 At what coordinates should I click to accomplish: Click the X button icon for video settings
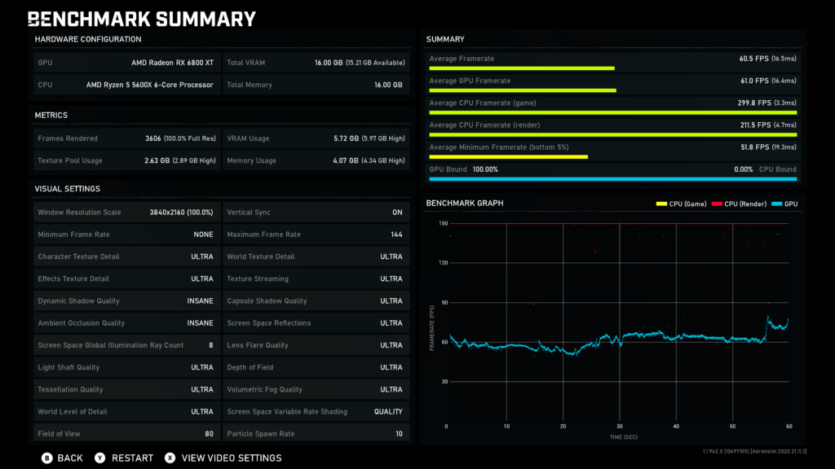[170, 458]
